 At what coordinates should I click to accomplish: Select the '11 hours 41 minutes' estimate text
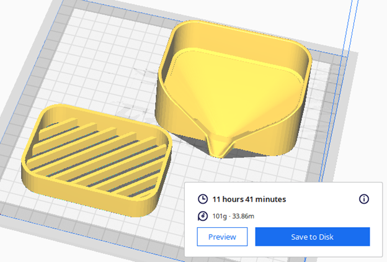[x=249, y=199]
